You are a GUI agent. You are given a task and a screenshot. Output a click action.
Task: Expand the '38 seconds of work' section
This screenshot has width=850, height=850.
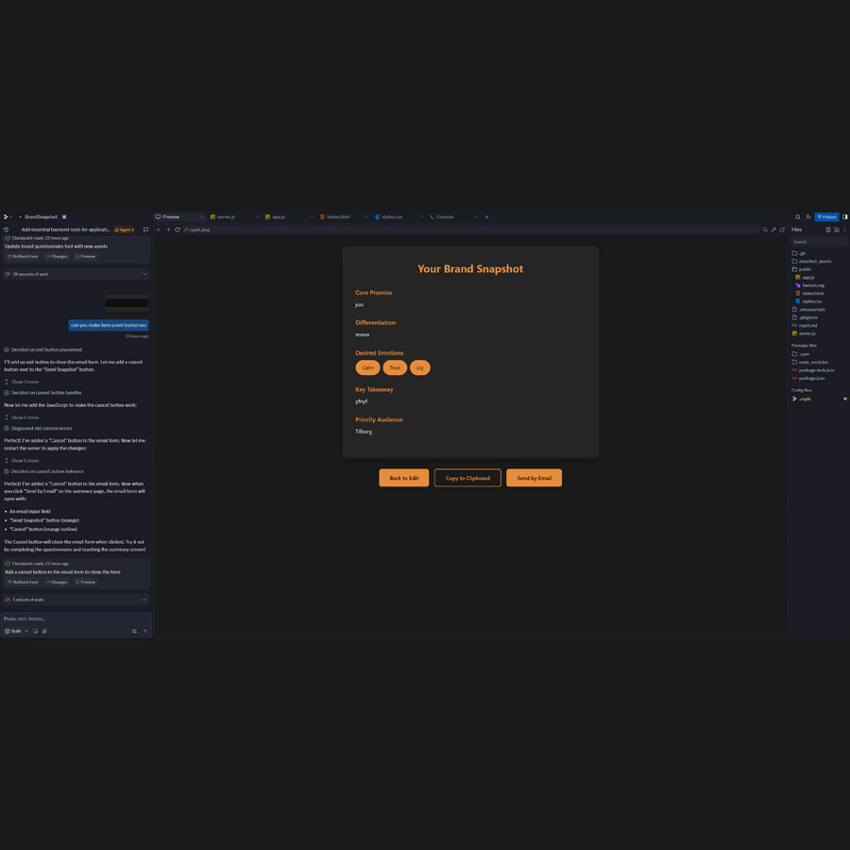coord(76,274)
